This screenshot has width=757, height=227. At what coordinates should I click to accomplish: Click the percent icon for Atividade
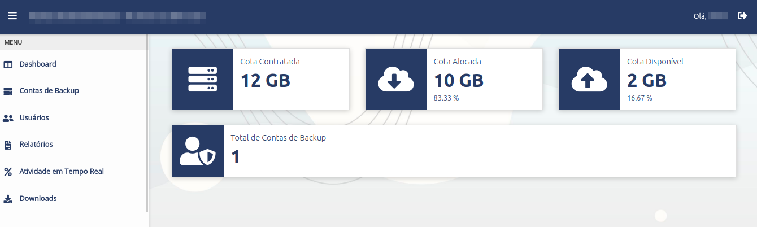(8, 172)
